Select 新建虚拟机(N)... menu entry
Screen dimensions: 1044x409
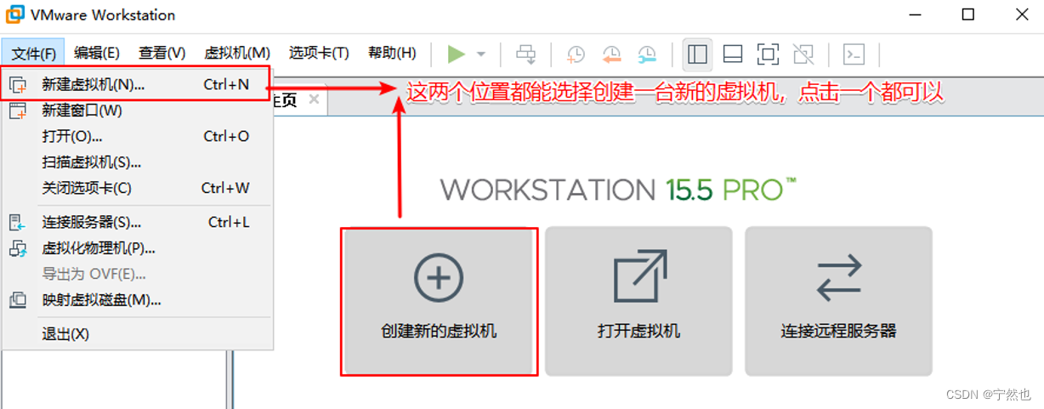136,84
